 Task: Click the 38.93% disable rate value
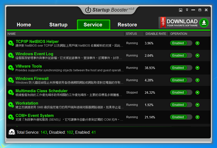pos(150,68)
